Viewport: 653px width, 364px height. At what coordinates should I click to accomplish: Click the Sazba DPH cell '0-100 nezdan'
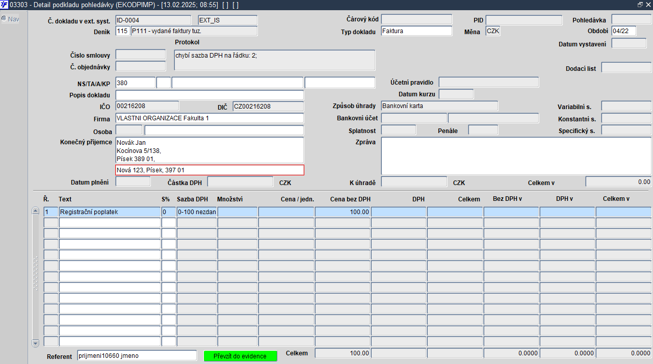pyautogui.click(x=197, y=212)
